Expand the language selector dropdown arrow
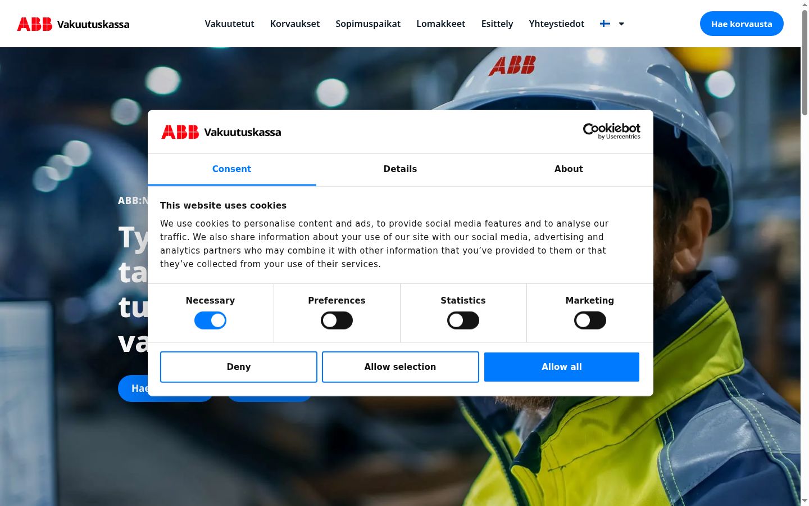The height and width of the screenshot is (506, 809). [621, 24]
